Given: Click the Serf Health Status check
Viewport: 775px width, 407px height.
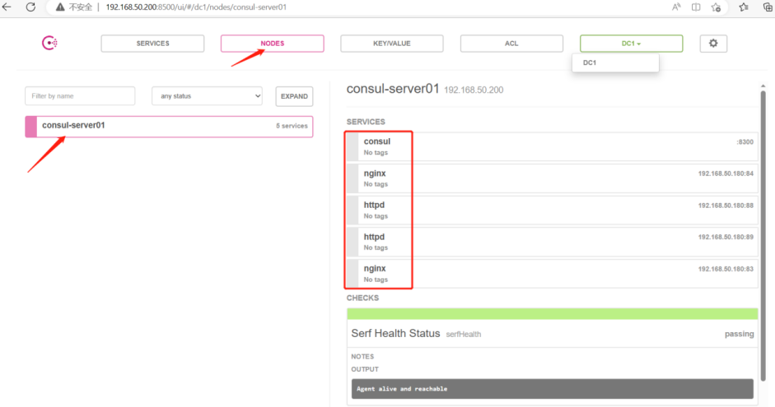Looking at the screenshot, I should (x=552, y=334).
